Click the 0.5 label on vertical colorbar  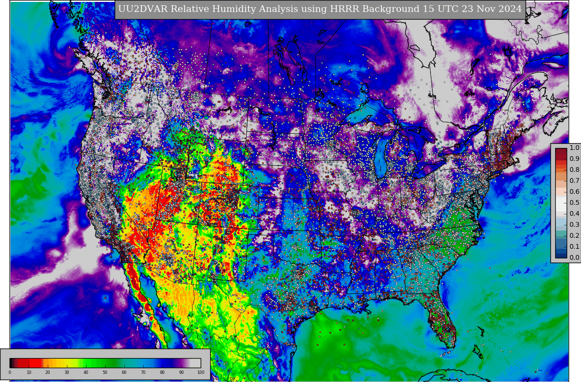[574, 203]
